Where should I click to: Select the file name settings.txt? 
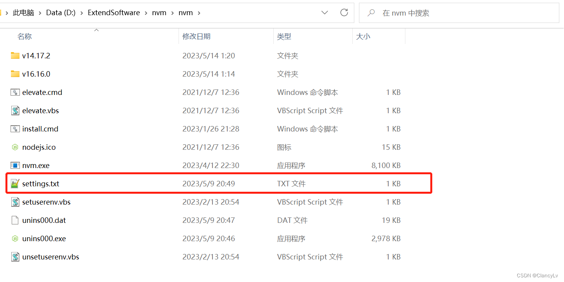tap(41, 184)
